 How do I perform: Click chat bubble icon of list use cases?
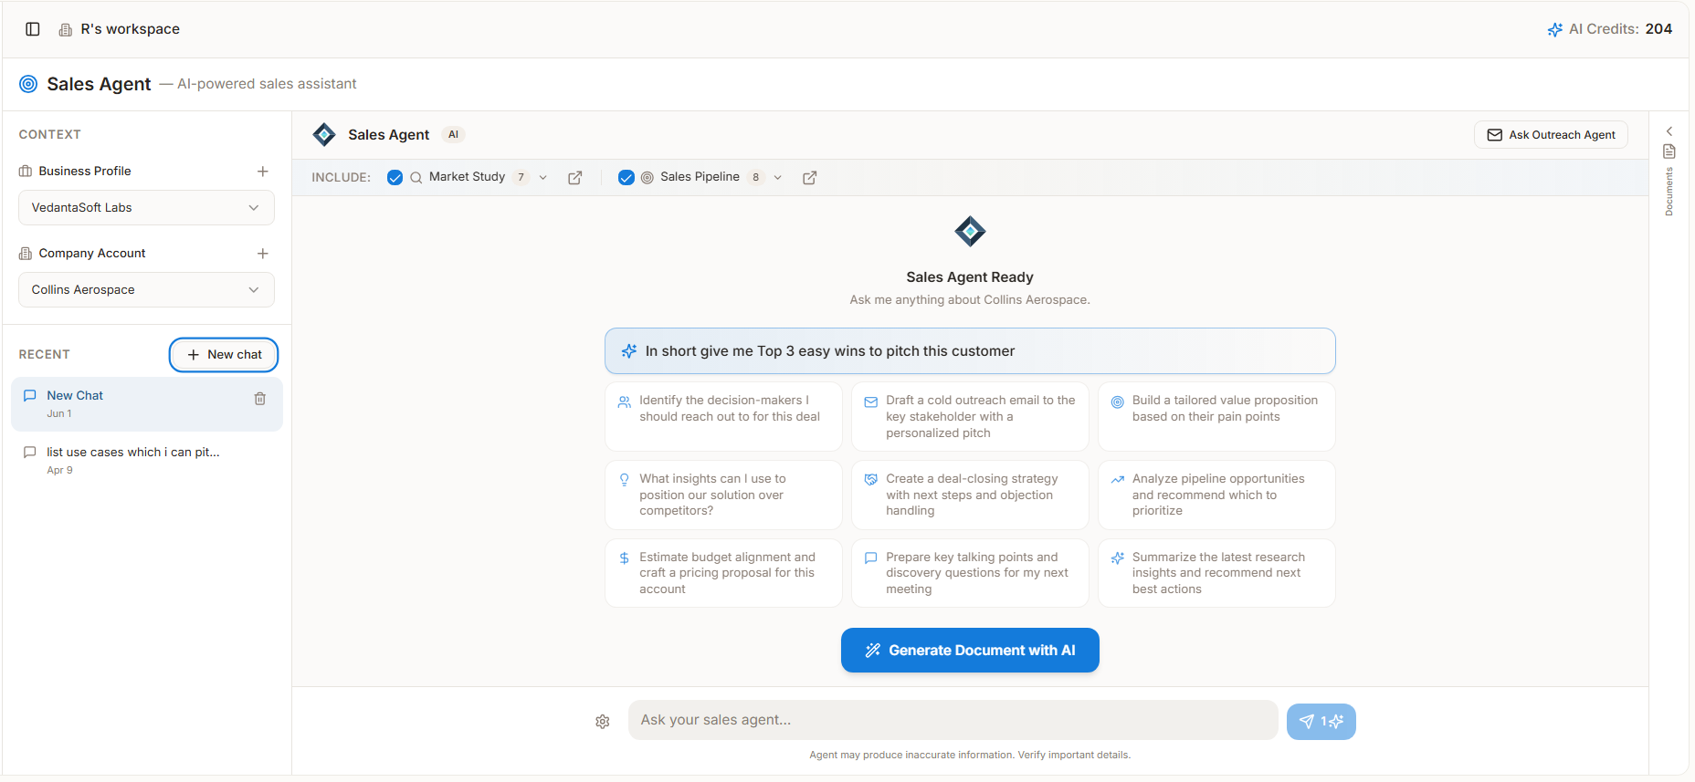click(29, 453)
